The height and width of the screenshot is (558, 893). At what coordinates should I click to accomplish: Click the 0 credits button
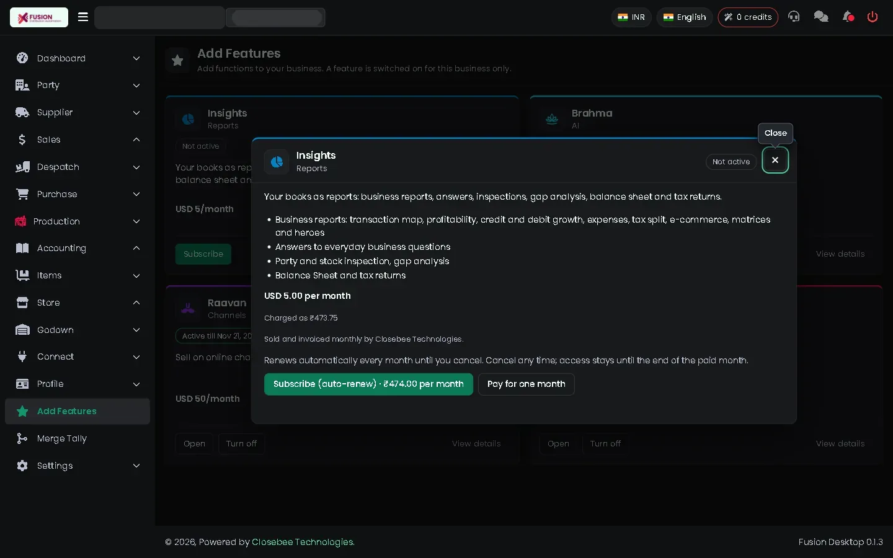click(748, 17)
